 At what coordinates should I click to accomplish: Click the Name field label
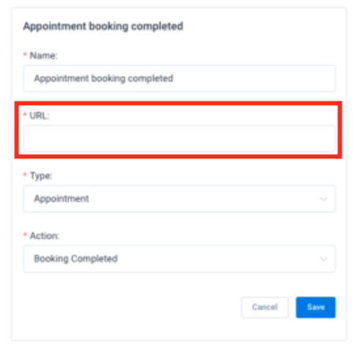click(44, 55)
